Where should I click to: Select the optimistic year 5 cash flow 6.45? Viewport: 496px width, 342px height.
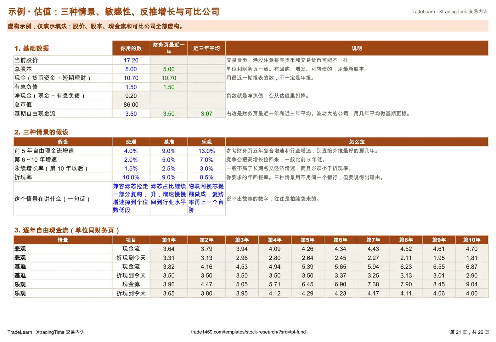pyautogui.click(x=308, y=285)
